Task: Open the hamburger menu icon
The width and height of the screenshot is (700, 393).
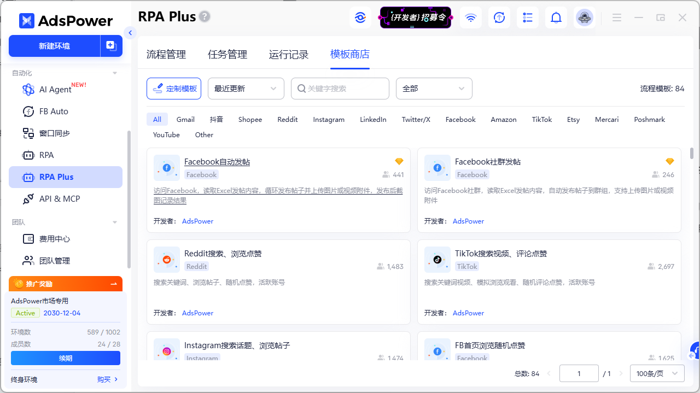Action: (617, 17)
